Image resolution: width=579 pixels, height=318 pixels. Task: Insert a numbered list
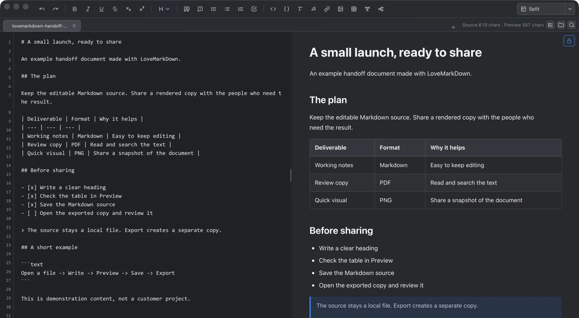click(241, 9)
